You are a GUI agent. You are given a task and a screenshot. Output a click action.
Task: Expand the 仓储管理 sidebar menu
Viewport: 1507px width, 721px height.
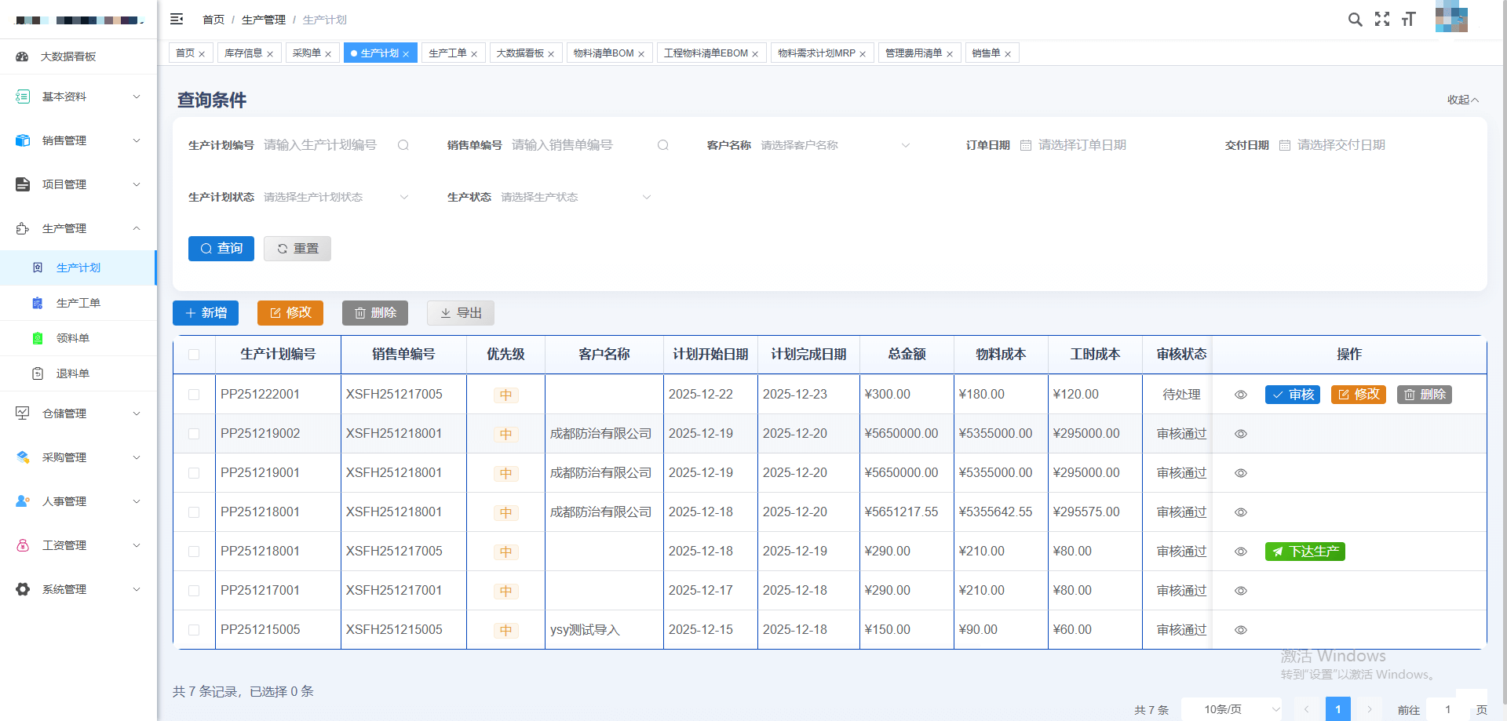(78, 413)
